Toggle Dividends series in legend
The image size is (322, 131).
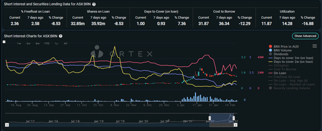tap(278, 54)
